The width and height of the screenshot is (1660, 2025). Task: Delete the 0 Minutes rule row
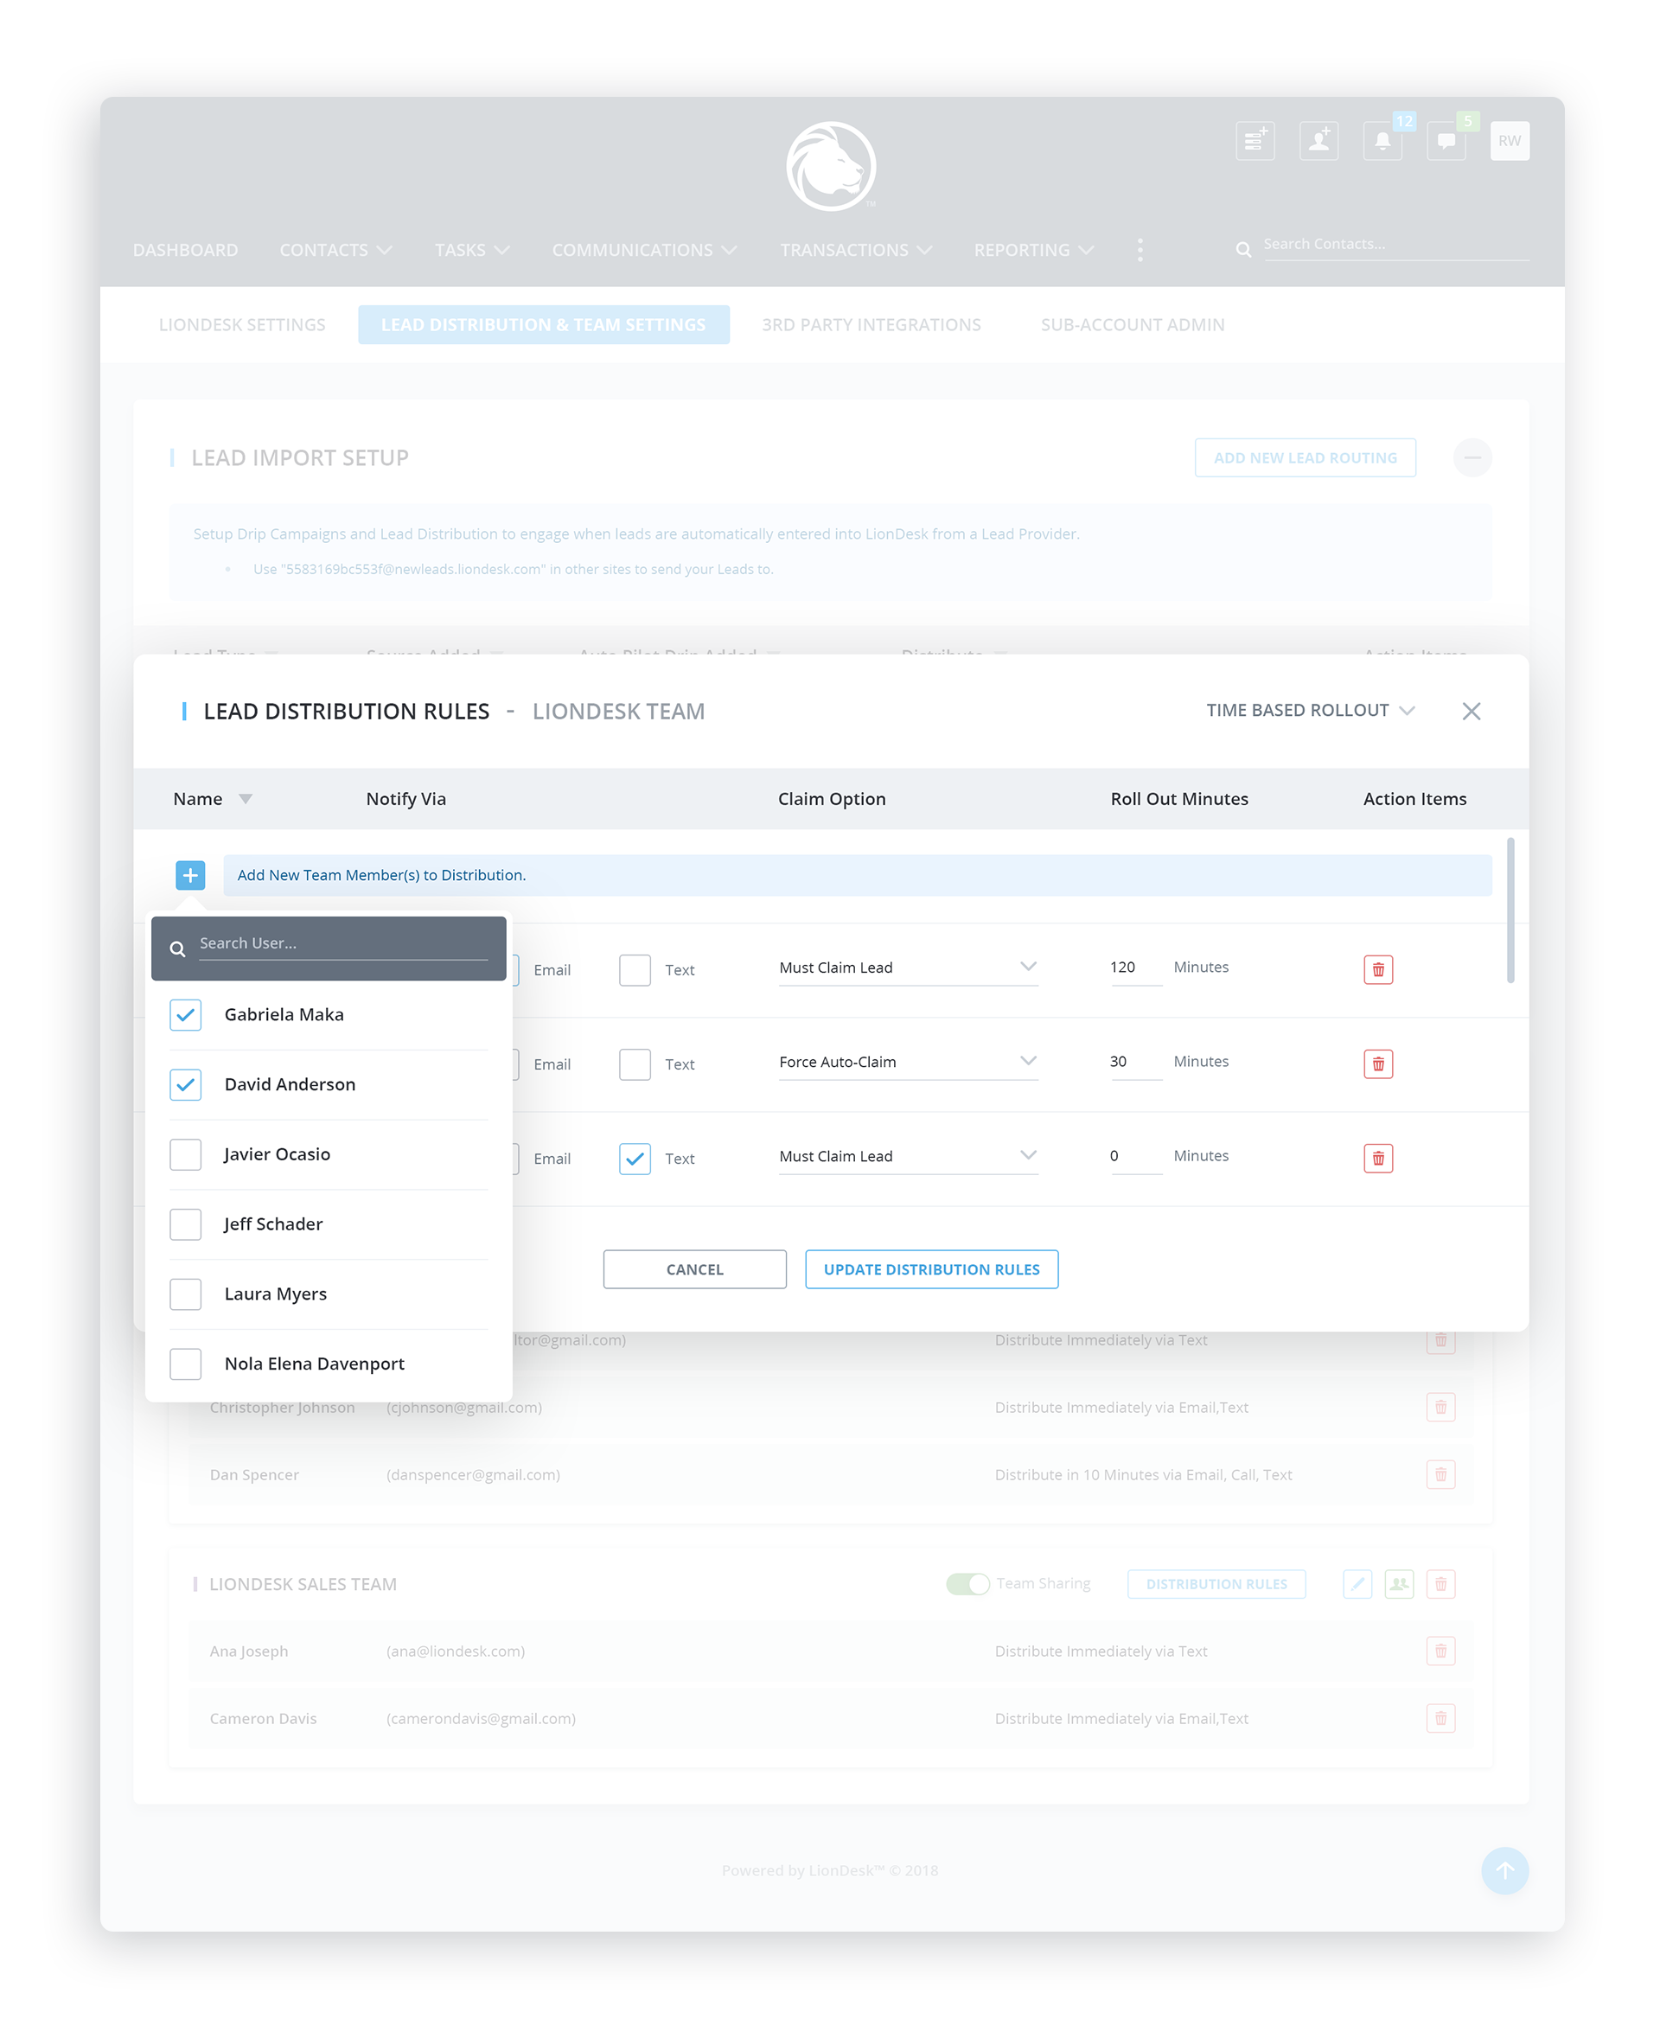click(1378, 1159)
